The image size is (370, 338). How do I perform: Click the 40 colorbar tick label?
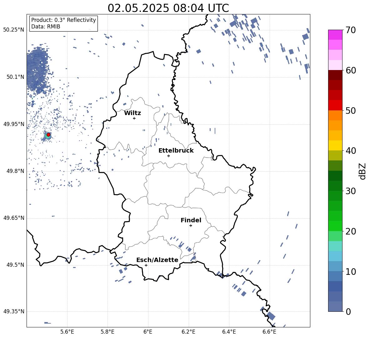coord(351,151)
